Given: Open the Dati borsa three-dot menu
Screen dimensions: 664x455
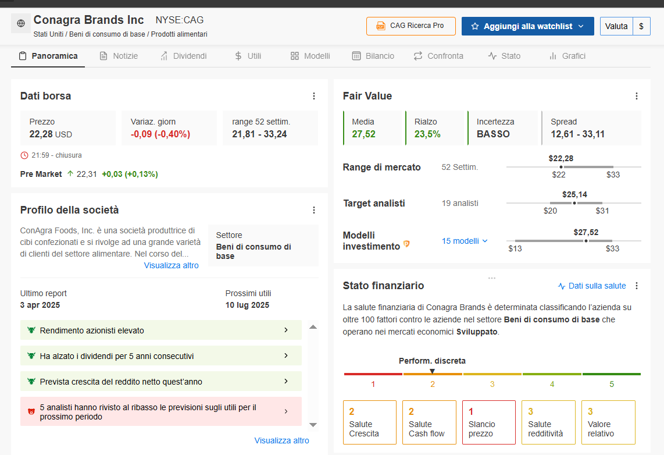Looking at the screenshot, I should [x=314, y=96].
